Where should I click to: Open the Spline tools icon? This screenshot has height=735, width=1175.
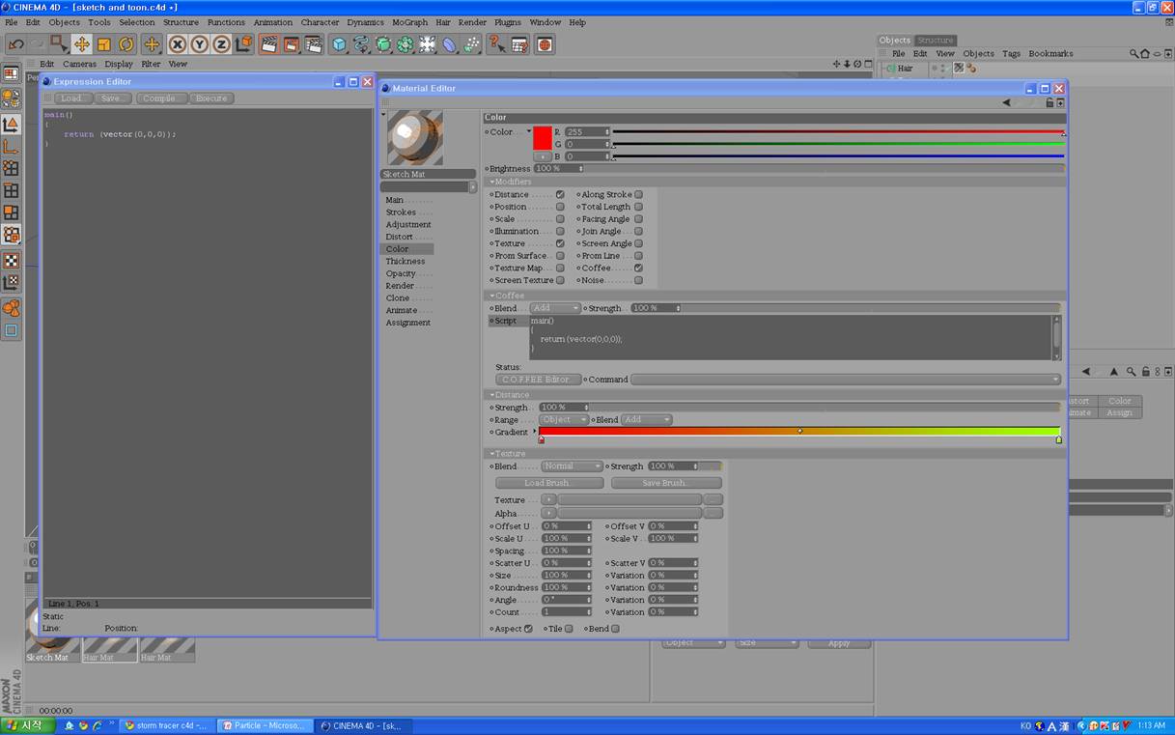click(x=361, y=44)
